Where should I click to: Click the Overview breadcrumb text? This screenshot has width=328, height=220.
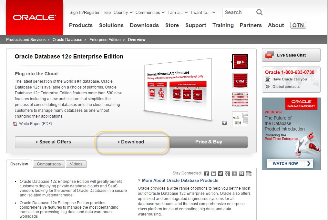pos(137,39)
